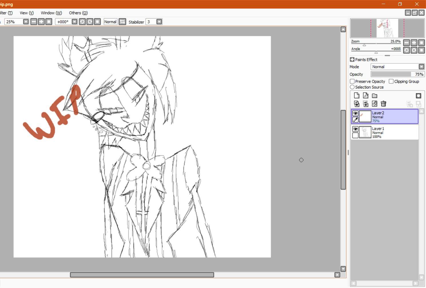Hide Layer1 using its eye icon
The width and height of the screenshot is (426, 288).
[355, 129]
